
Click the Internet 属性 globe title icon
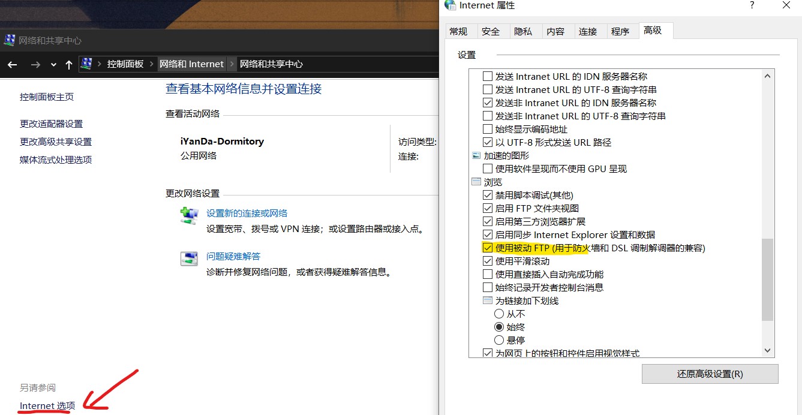450,5
